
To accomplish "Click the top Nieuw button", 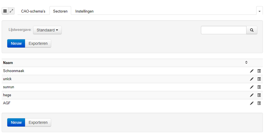I will (16, 43).
